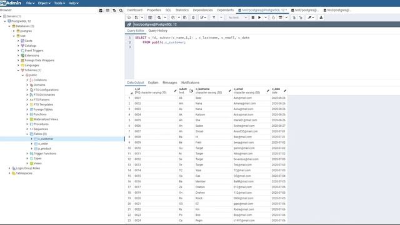The width and height of the screenshot is (400, 225).
Task: Open the Save file dropdown arrow
Action: [142, 17]
